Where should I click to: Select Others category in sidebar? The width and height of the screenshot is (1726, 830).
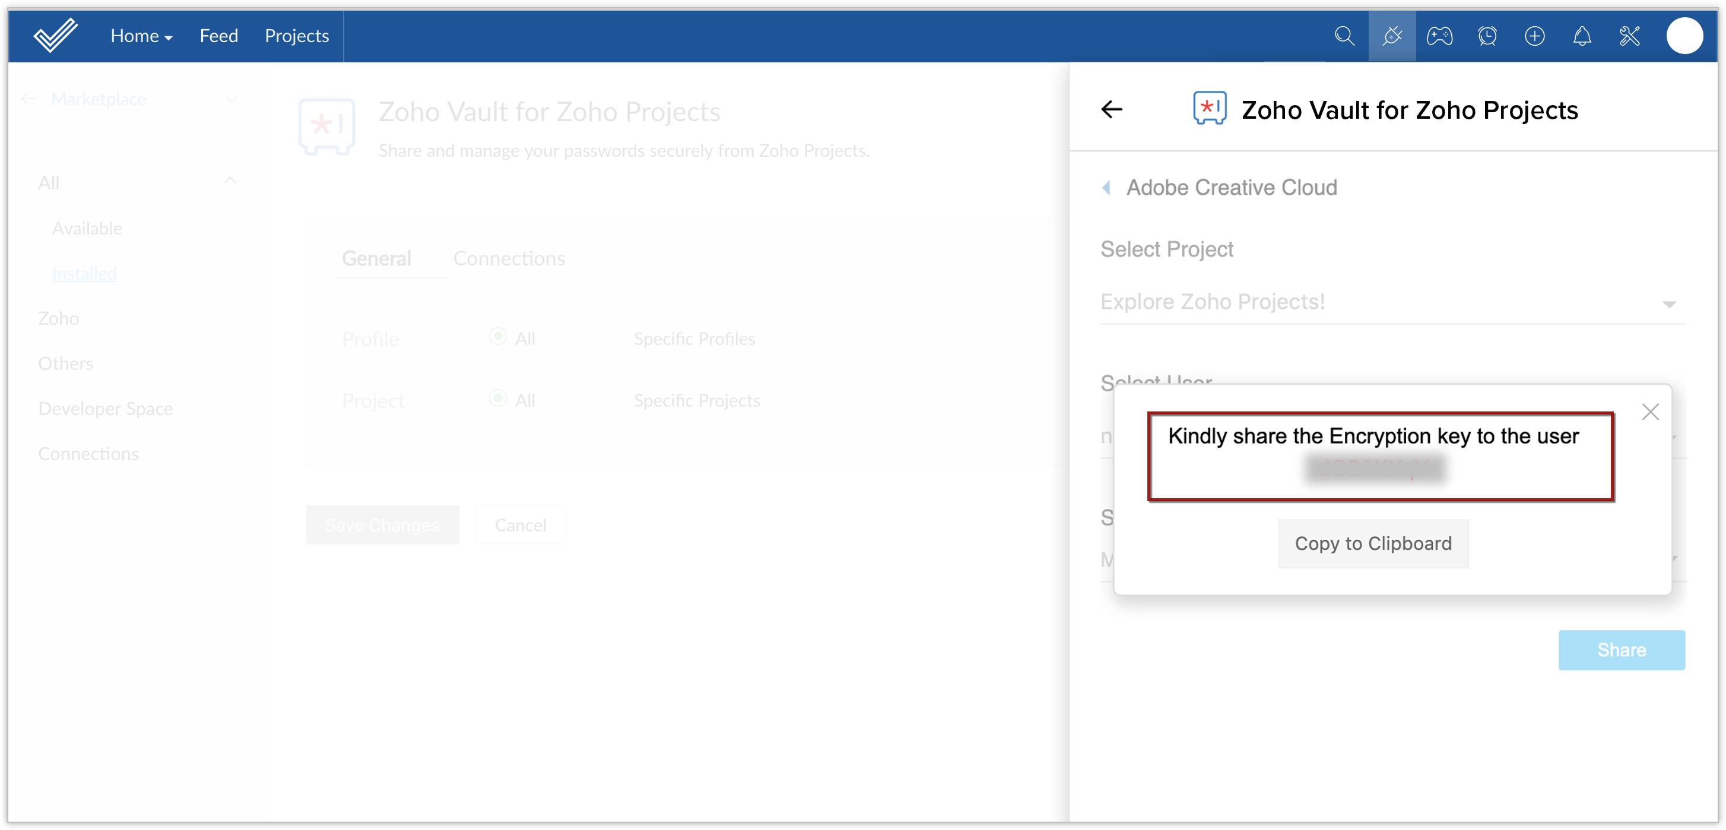click(x=65, y=363)
